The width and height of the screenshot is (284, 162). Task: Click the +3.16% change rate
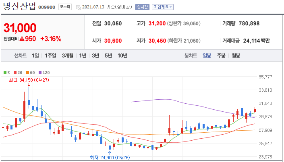tap(51, 39)
